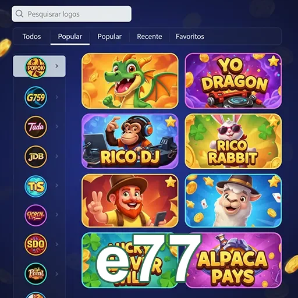298x298 pixels.
Task: Select the Paint provider logo
Action: [x=36, y=274]
